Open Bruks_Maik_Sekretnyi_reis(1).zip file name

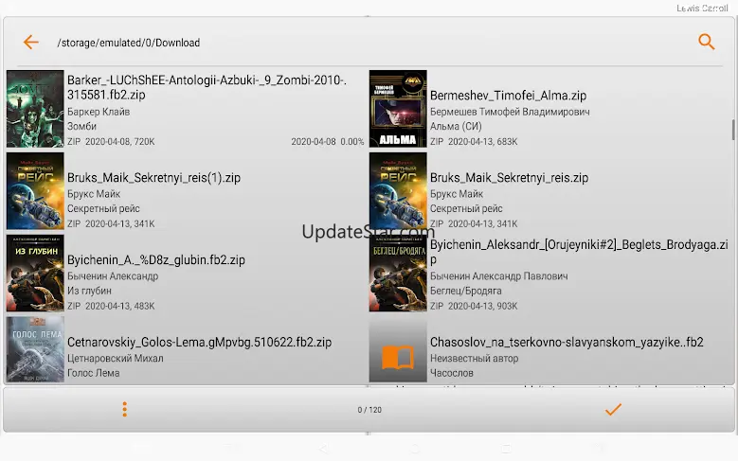coord(153,178)
